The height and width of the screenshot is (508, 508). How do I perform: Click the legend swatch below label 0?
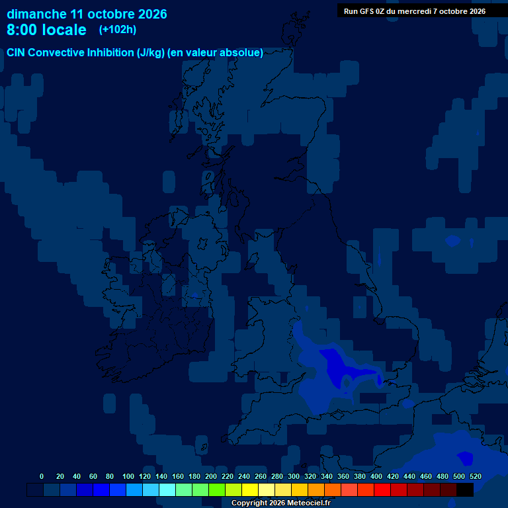tap(35, 489)
